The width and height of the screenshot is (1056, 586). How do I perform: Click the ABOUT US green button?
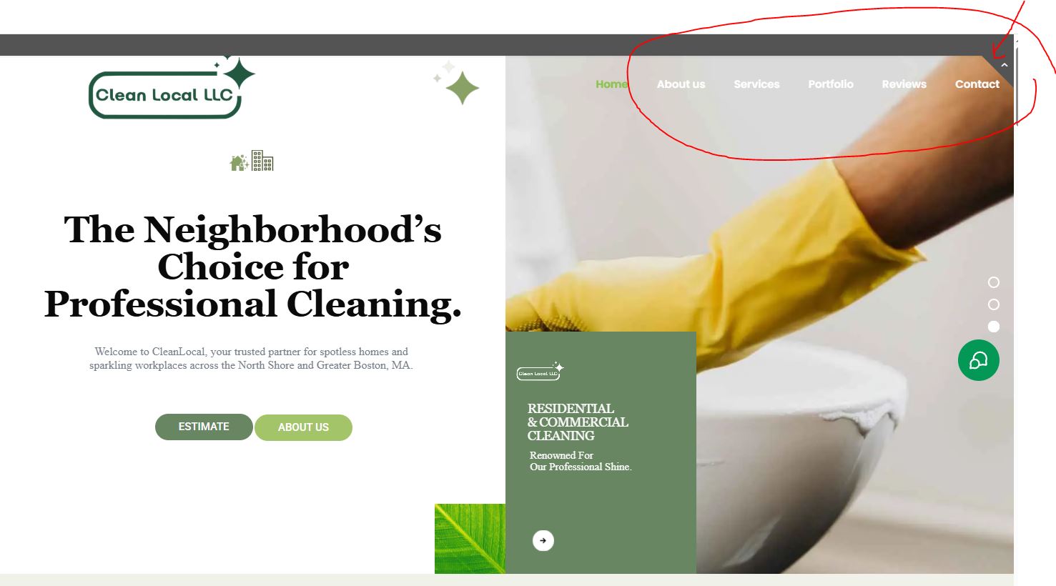[x=303, y=427]
